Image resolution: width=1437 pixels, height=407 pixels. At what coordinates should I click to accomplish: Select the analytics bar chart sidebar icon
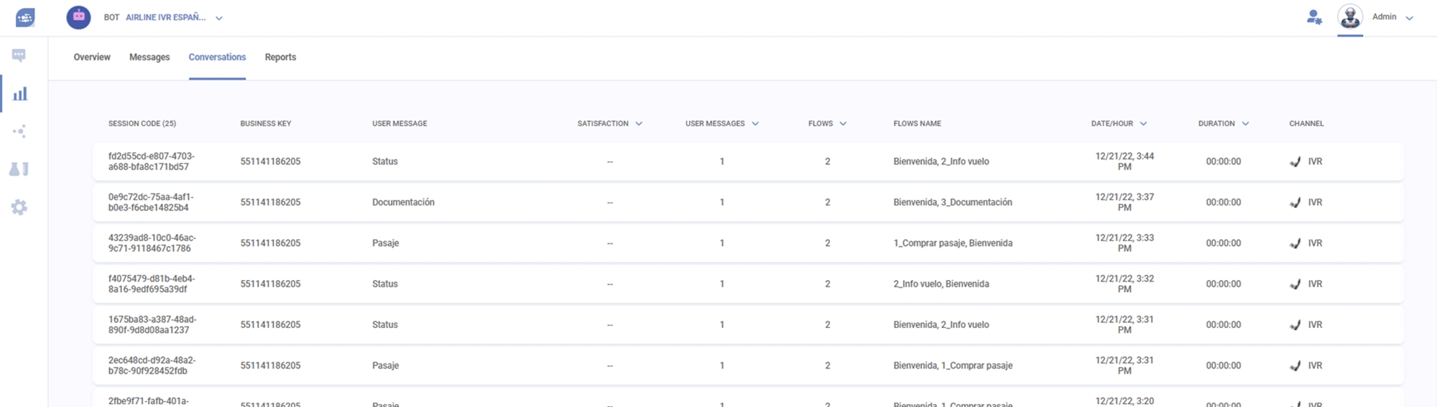click(20, 94)
